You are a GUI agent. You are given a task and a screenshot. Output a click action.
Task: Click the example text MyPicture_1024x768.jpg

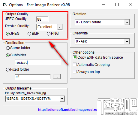[x=28, y=93]
